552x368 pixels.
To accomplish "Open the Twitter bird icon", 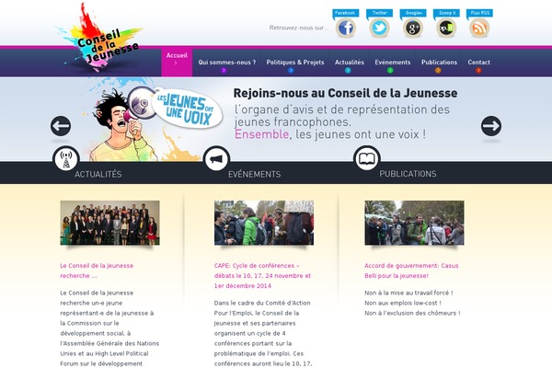I will [379, 28].
